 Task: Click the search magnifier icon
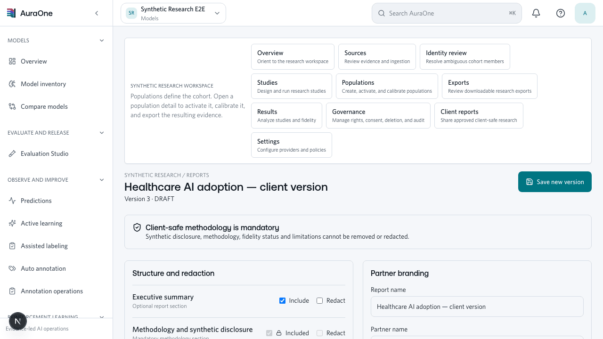tap(382, 13)
